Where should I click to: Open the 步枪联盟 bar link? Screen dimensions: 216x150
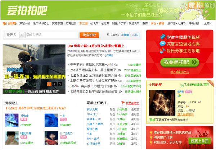click(x=122, y=109)
